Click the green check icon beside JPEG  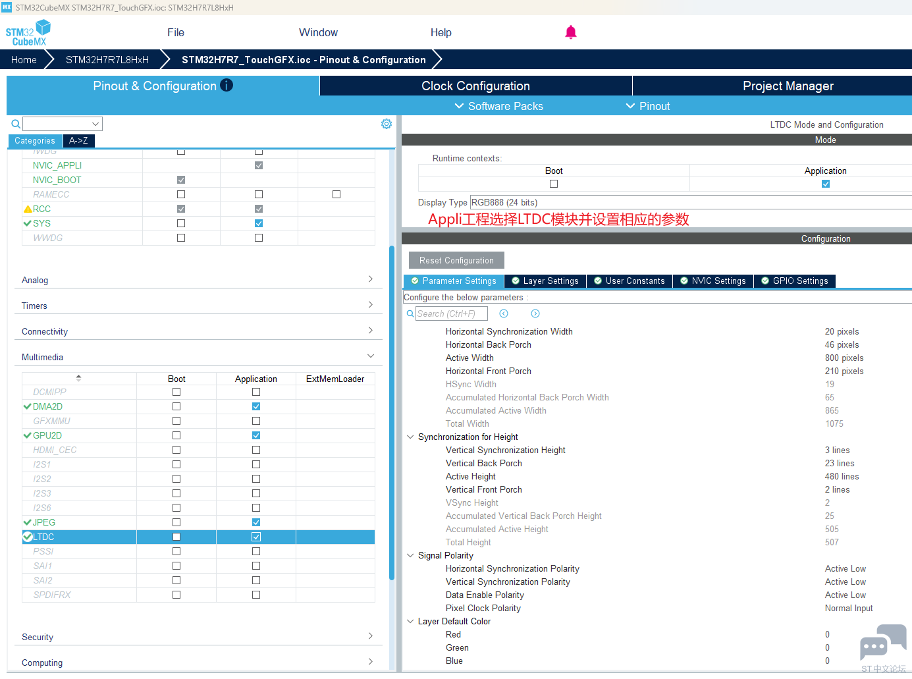[x=28, y=522]
